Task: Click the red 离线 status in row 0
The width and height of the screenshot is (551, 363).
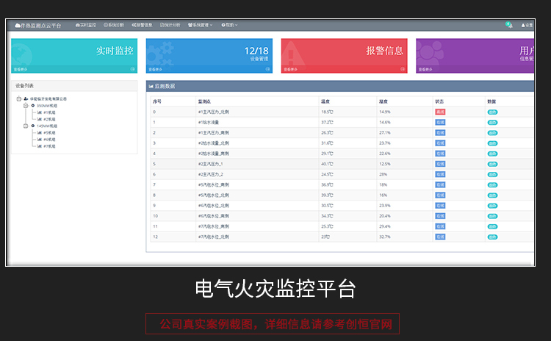Action: click(440, 112)
